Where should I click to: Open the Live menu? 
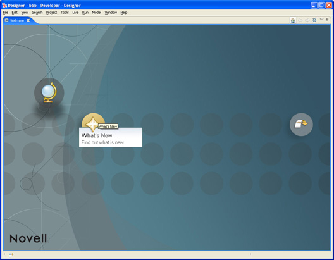[75, 13]
